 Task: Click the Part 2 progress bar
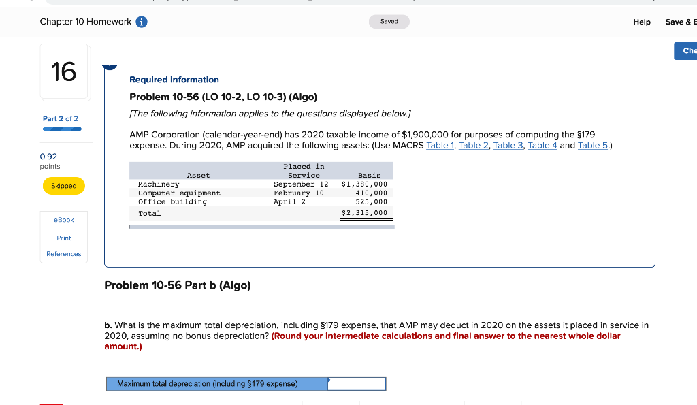[x=62, y=129]
